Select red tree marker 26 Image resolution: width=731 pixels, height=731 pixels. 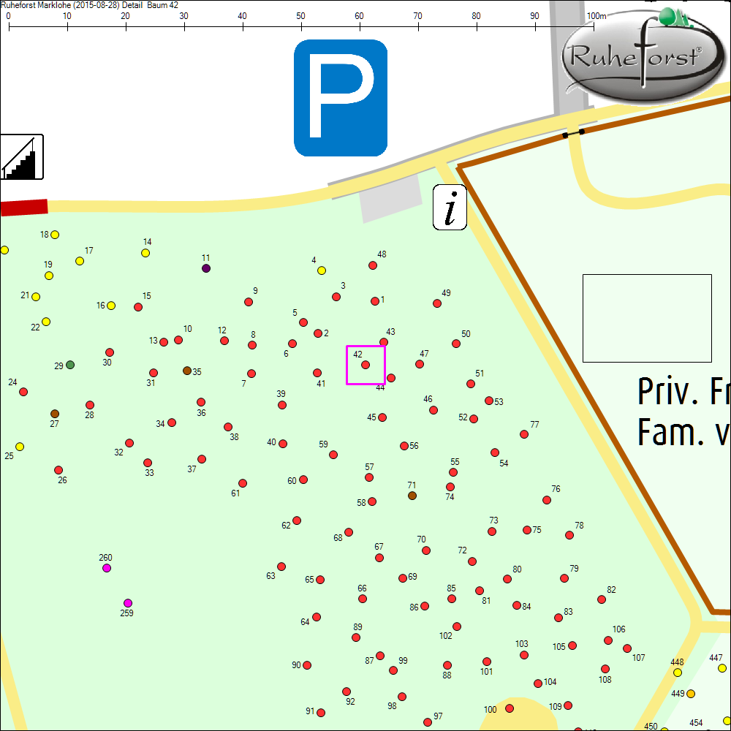58,470
